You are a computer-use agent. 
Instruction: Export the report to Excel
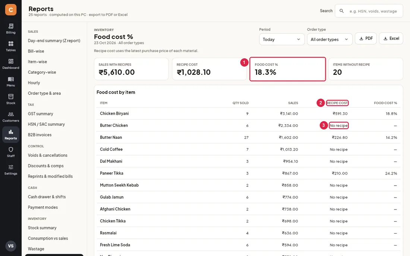[x=391, y=38]
